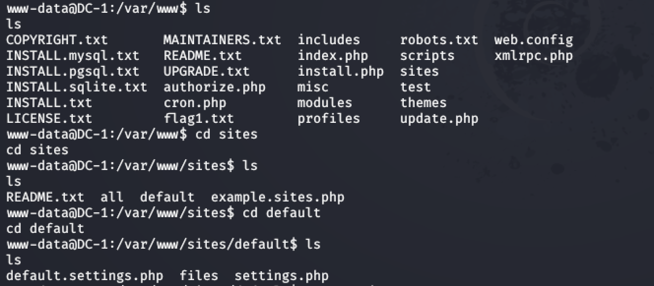Click the 'cd sites' command on prompt
The width and height of the screenshot is (654, 286).
(x=227, y=134)
